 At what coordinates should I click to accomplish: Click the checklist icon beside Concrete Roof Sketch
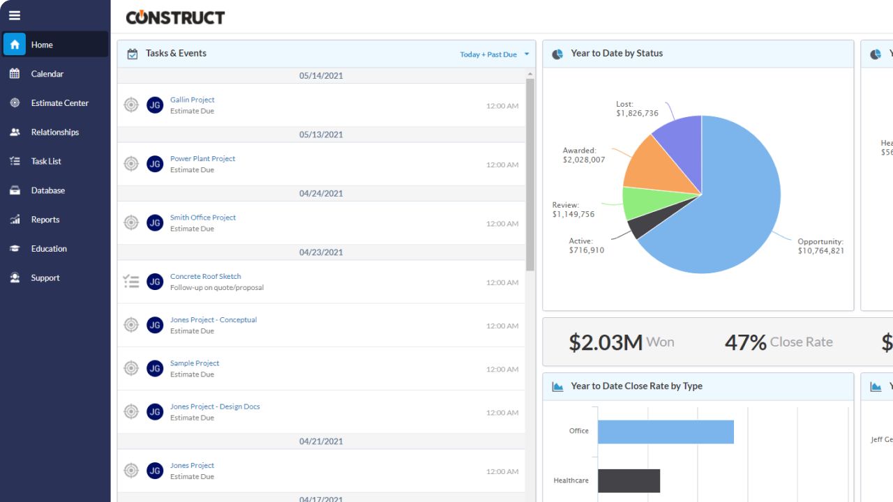click(130, 281)
